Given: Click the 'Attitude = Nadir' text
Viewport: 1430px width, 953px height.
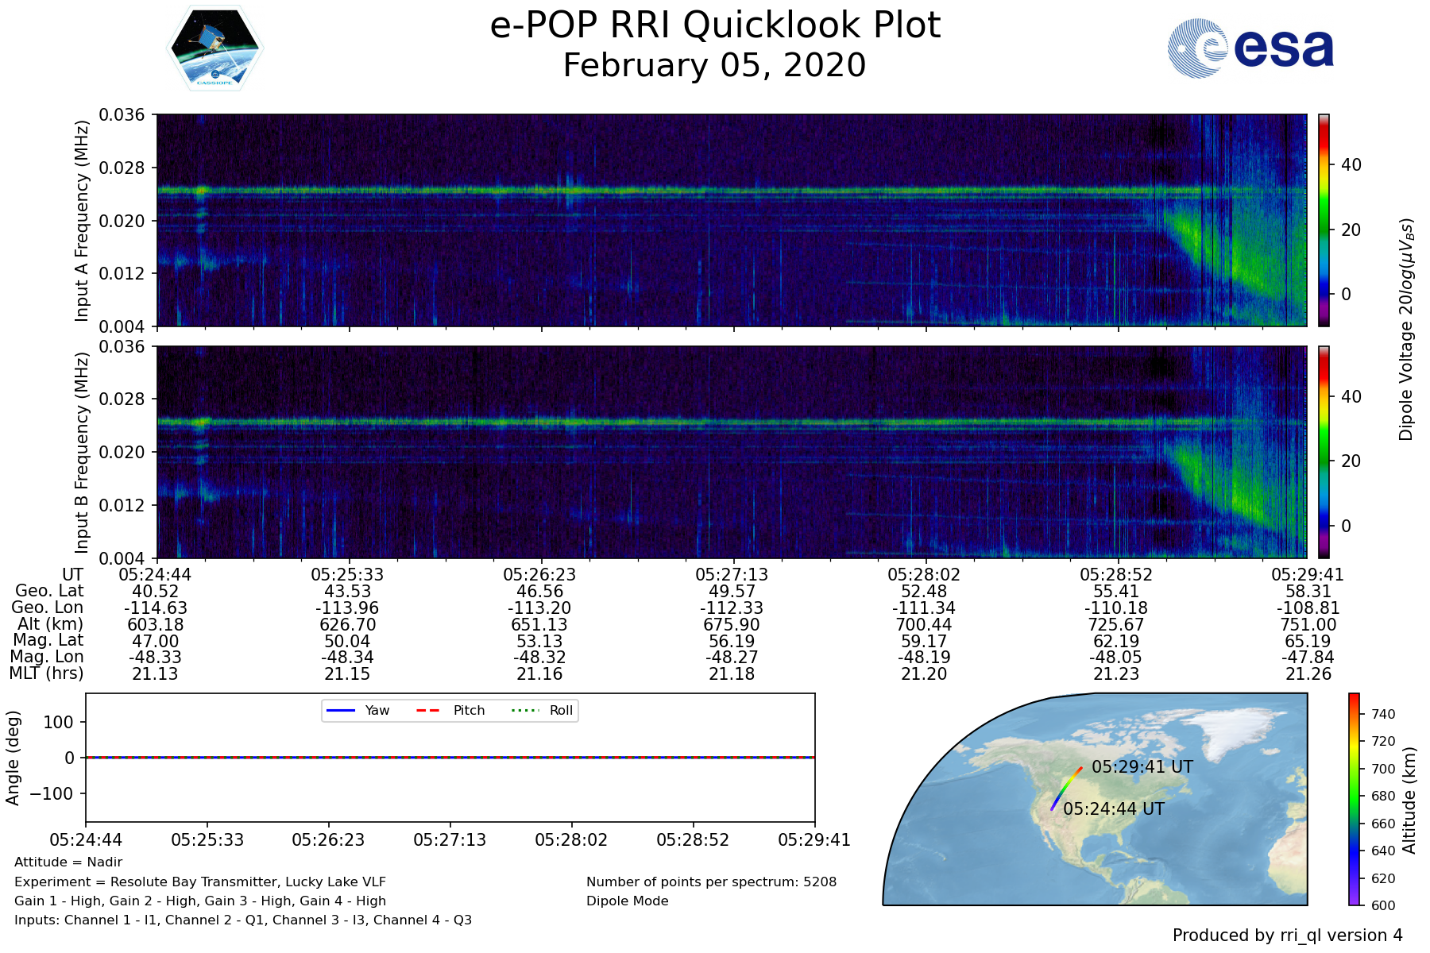Looking at the screenshot, I should click(68, 862).
